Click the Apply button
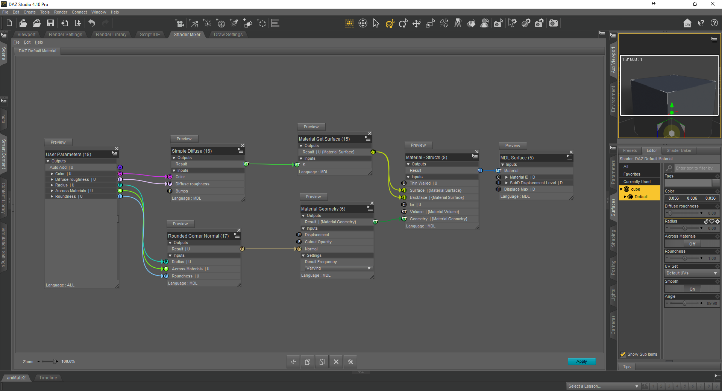722x391 pixels. (582, 361)
